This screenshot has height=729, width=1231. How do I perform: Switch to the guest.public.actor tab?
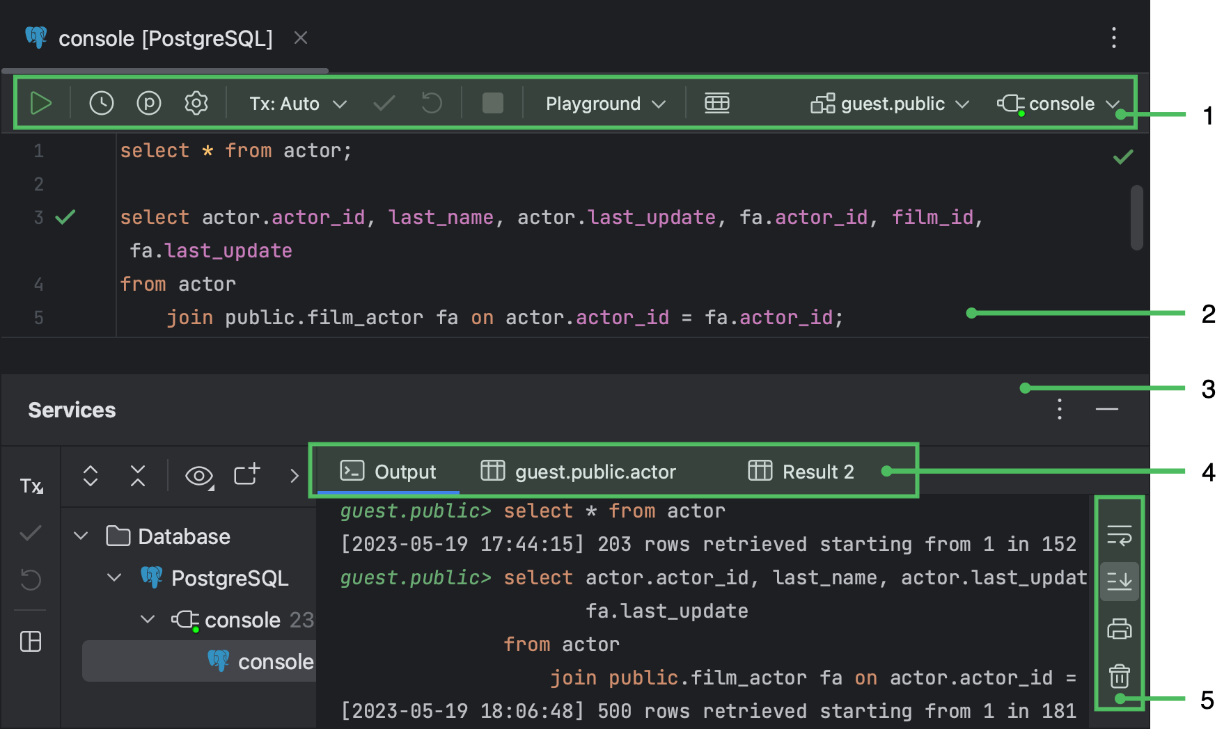595,471
